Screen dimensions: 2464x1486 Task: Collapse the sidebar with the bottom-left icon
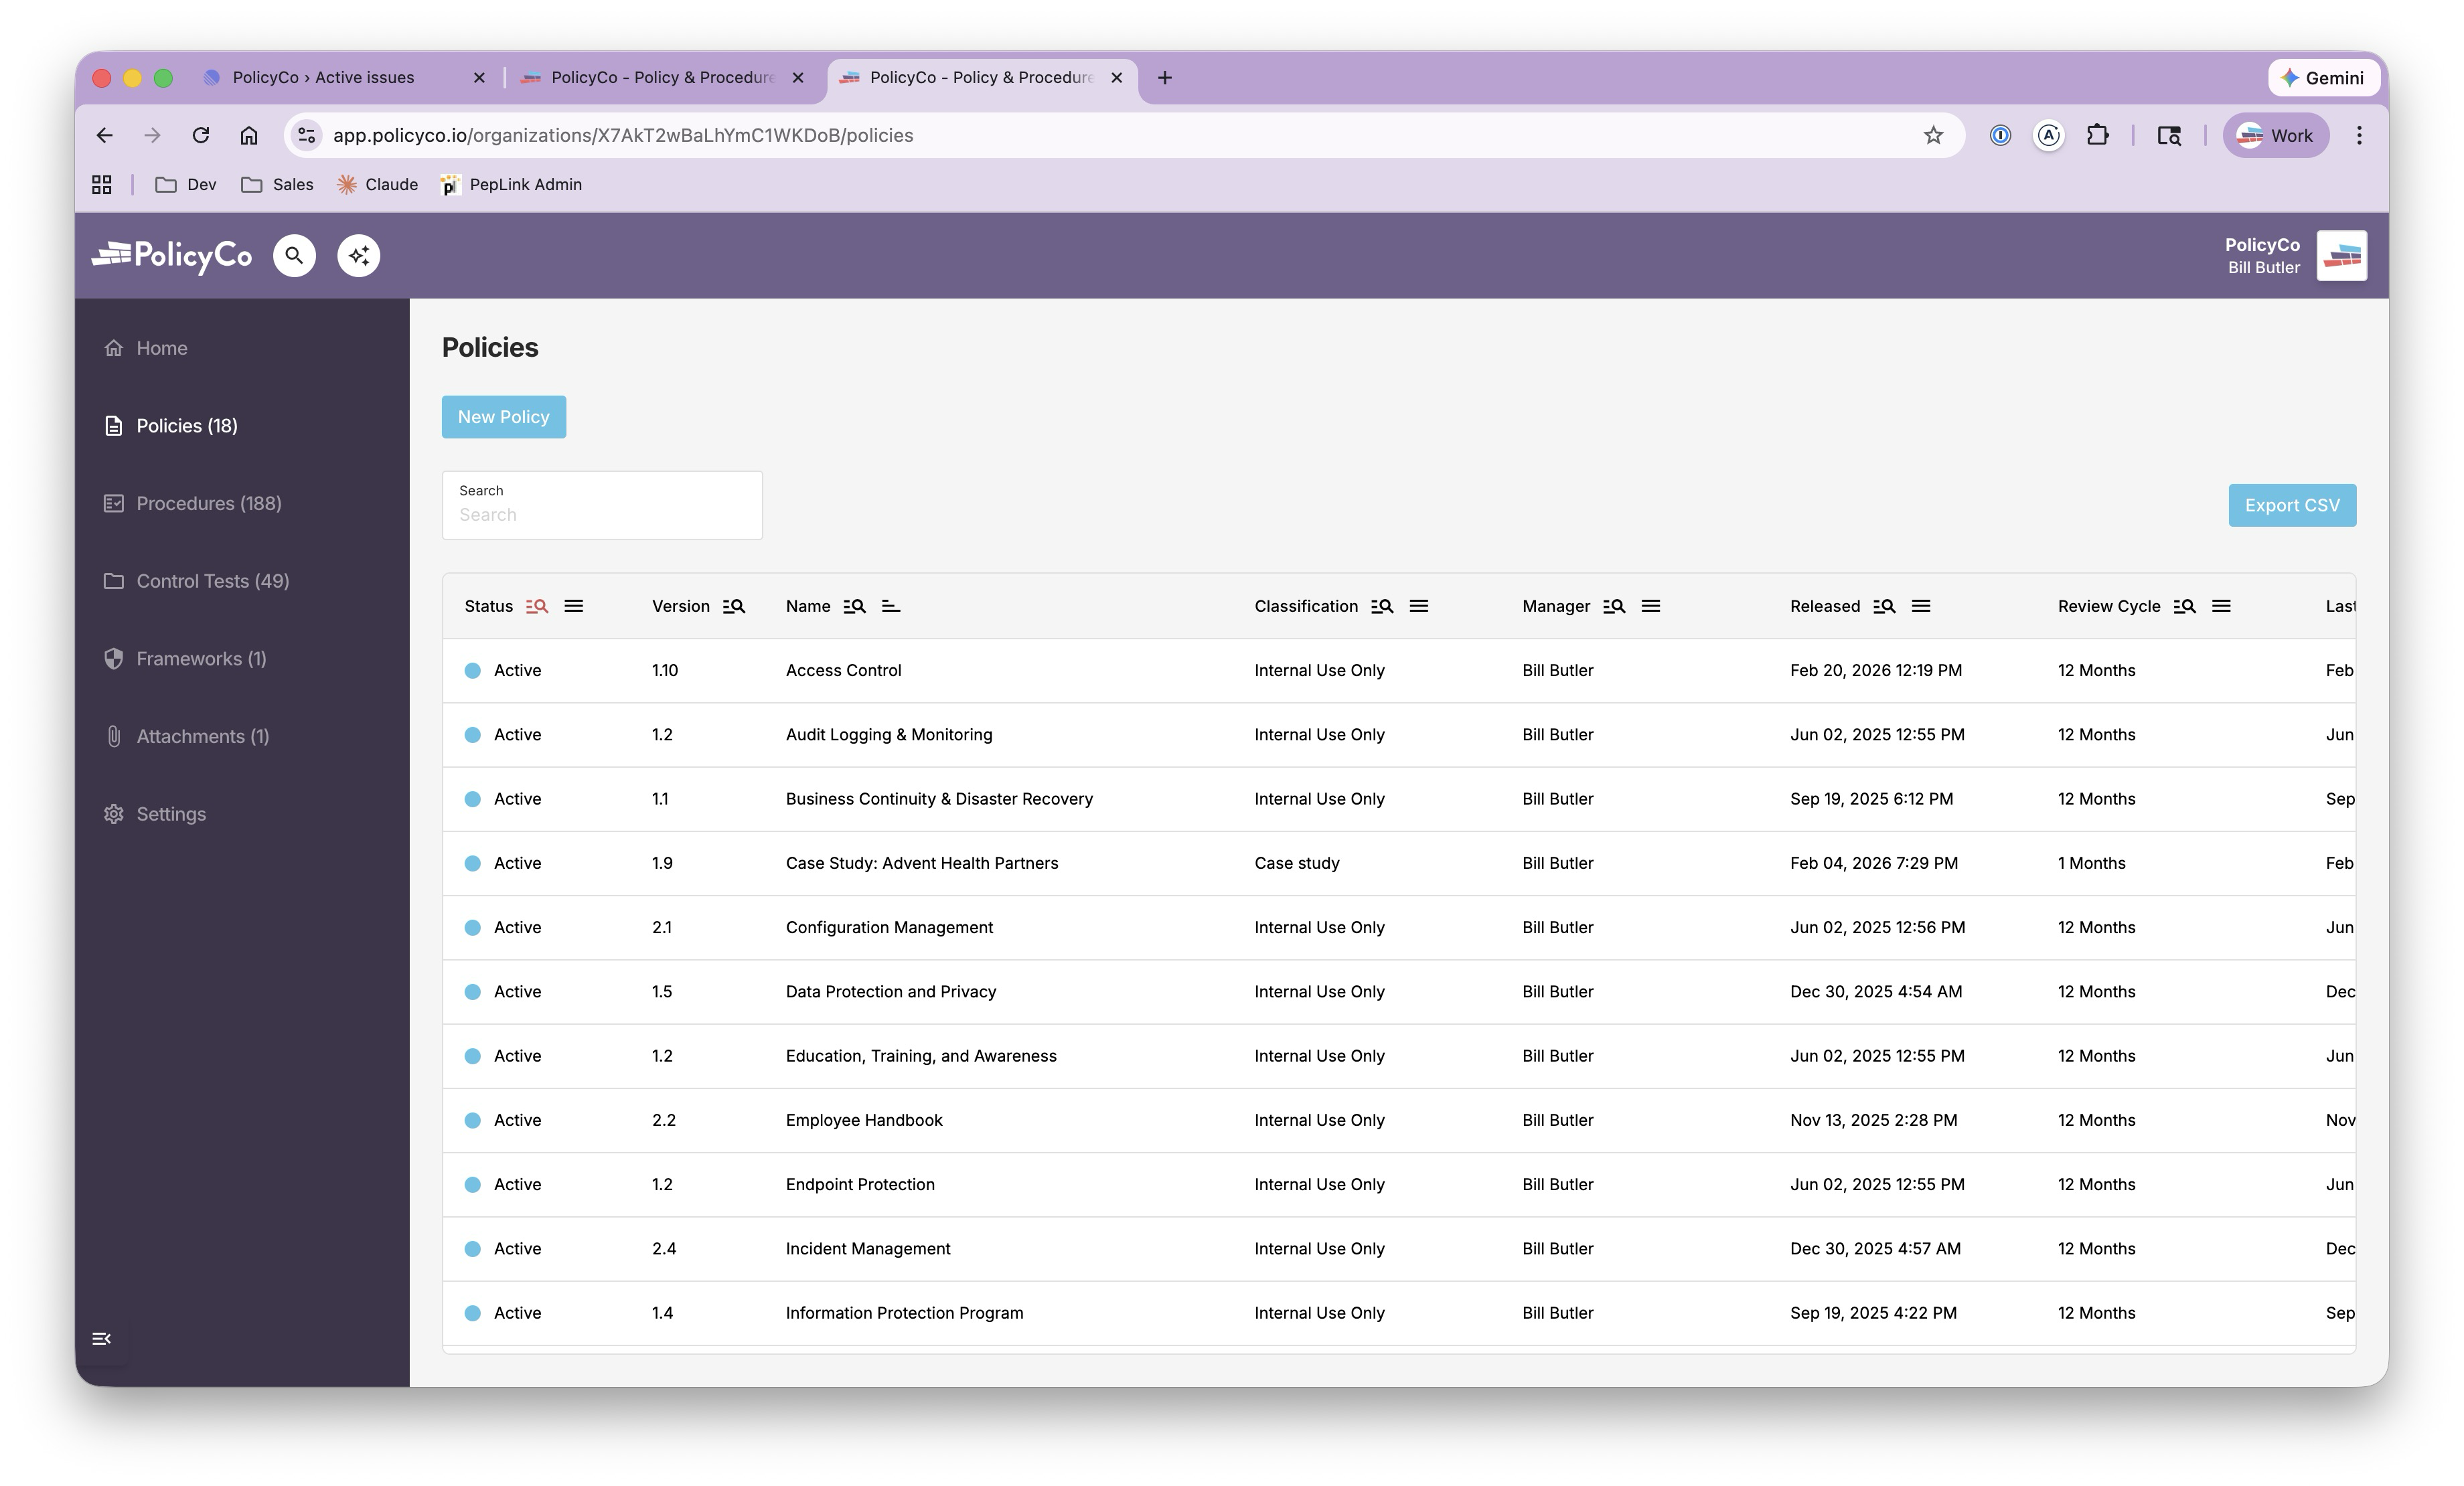pos(101,1338)
